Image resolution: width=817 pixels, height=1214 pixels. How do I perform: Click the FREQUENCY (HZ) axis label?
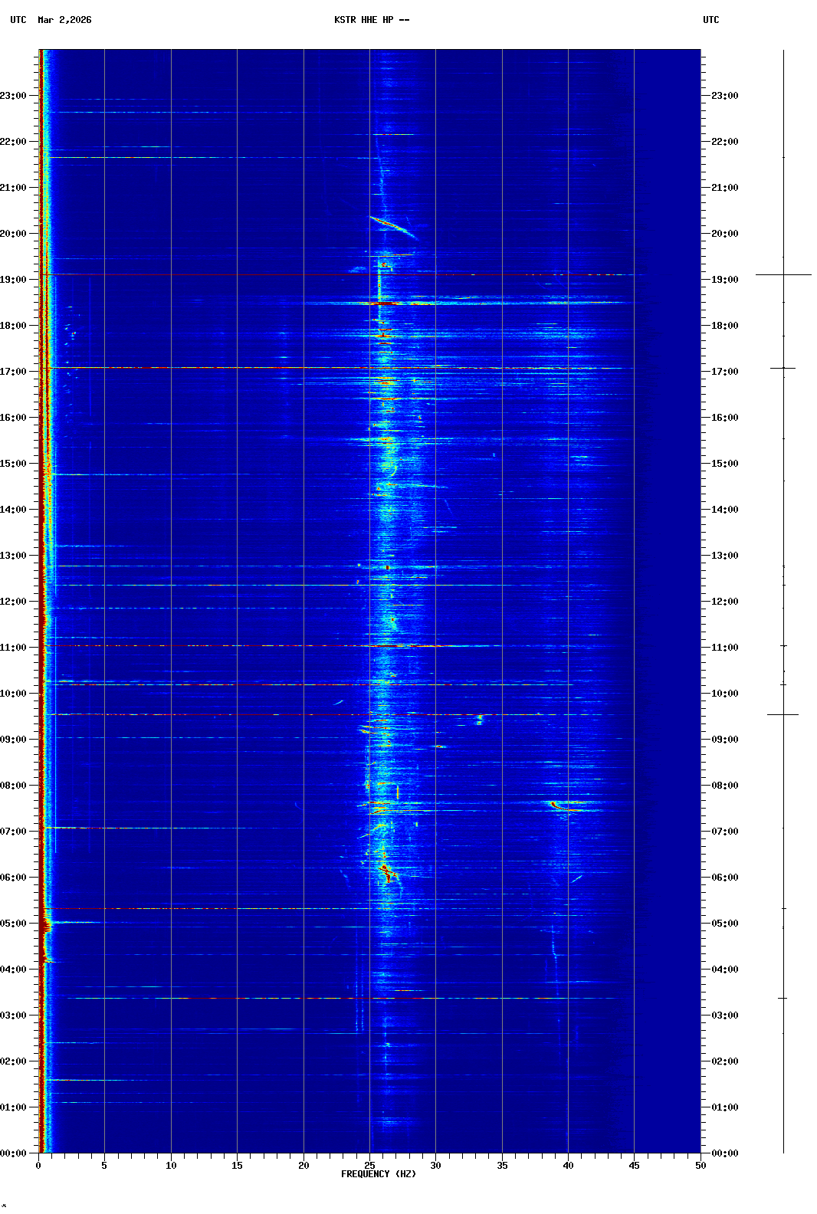pos(378,1174)
